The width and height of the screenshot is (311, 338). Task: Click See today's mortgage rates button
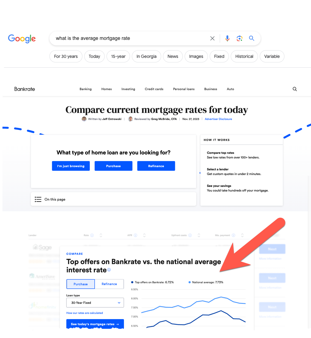pos(95,324)
